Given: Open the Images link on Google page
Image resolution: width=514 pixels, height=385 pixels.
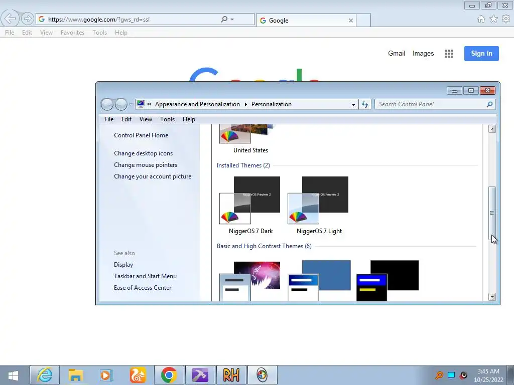Looking at the screenshot, I should (x=423, y=53).
